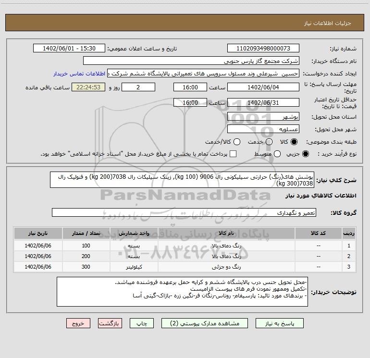
Task: Click the ردیف column header
Action: (x=349, y=234)
